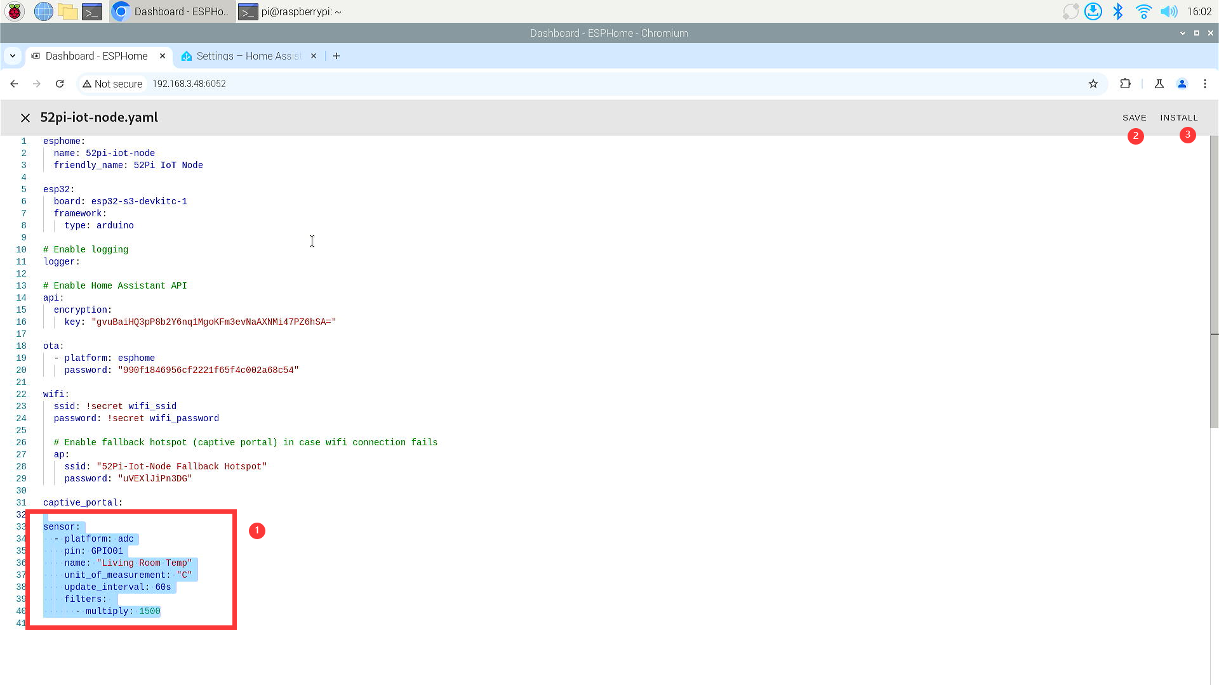This screenshot has width=1219, height=685.
Task: Place cursor on 'esphome:' line
Action: (64, 141)
